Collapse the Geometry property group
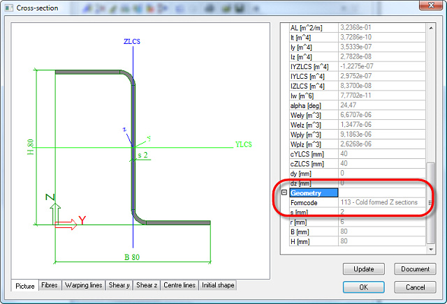Viewport: 447px width, 304px height. [x=284, y=192]
